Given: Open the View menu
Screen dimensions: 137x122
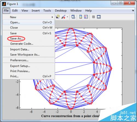Looking at the screenshot, I should tap(25, 11).
